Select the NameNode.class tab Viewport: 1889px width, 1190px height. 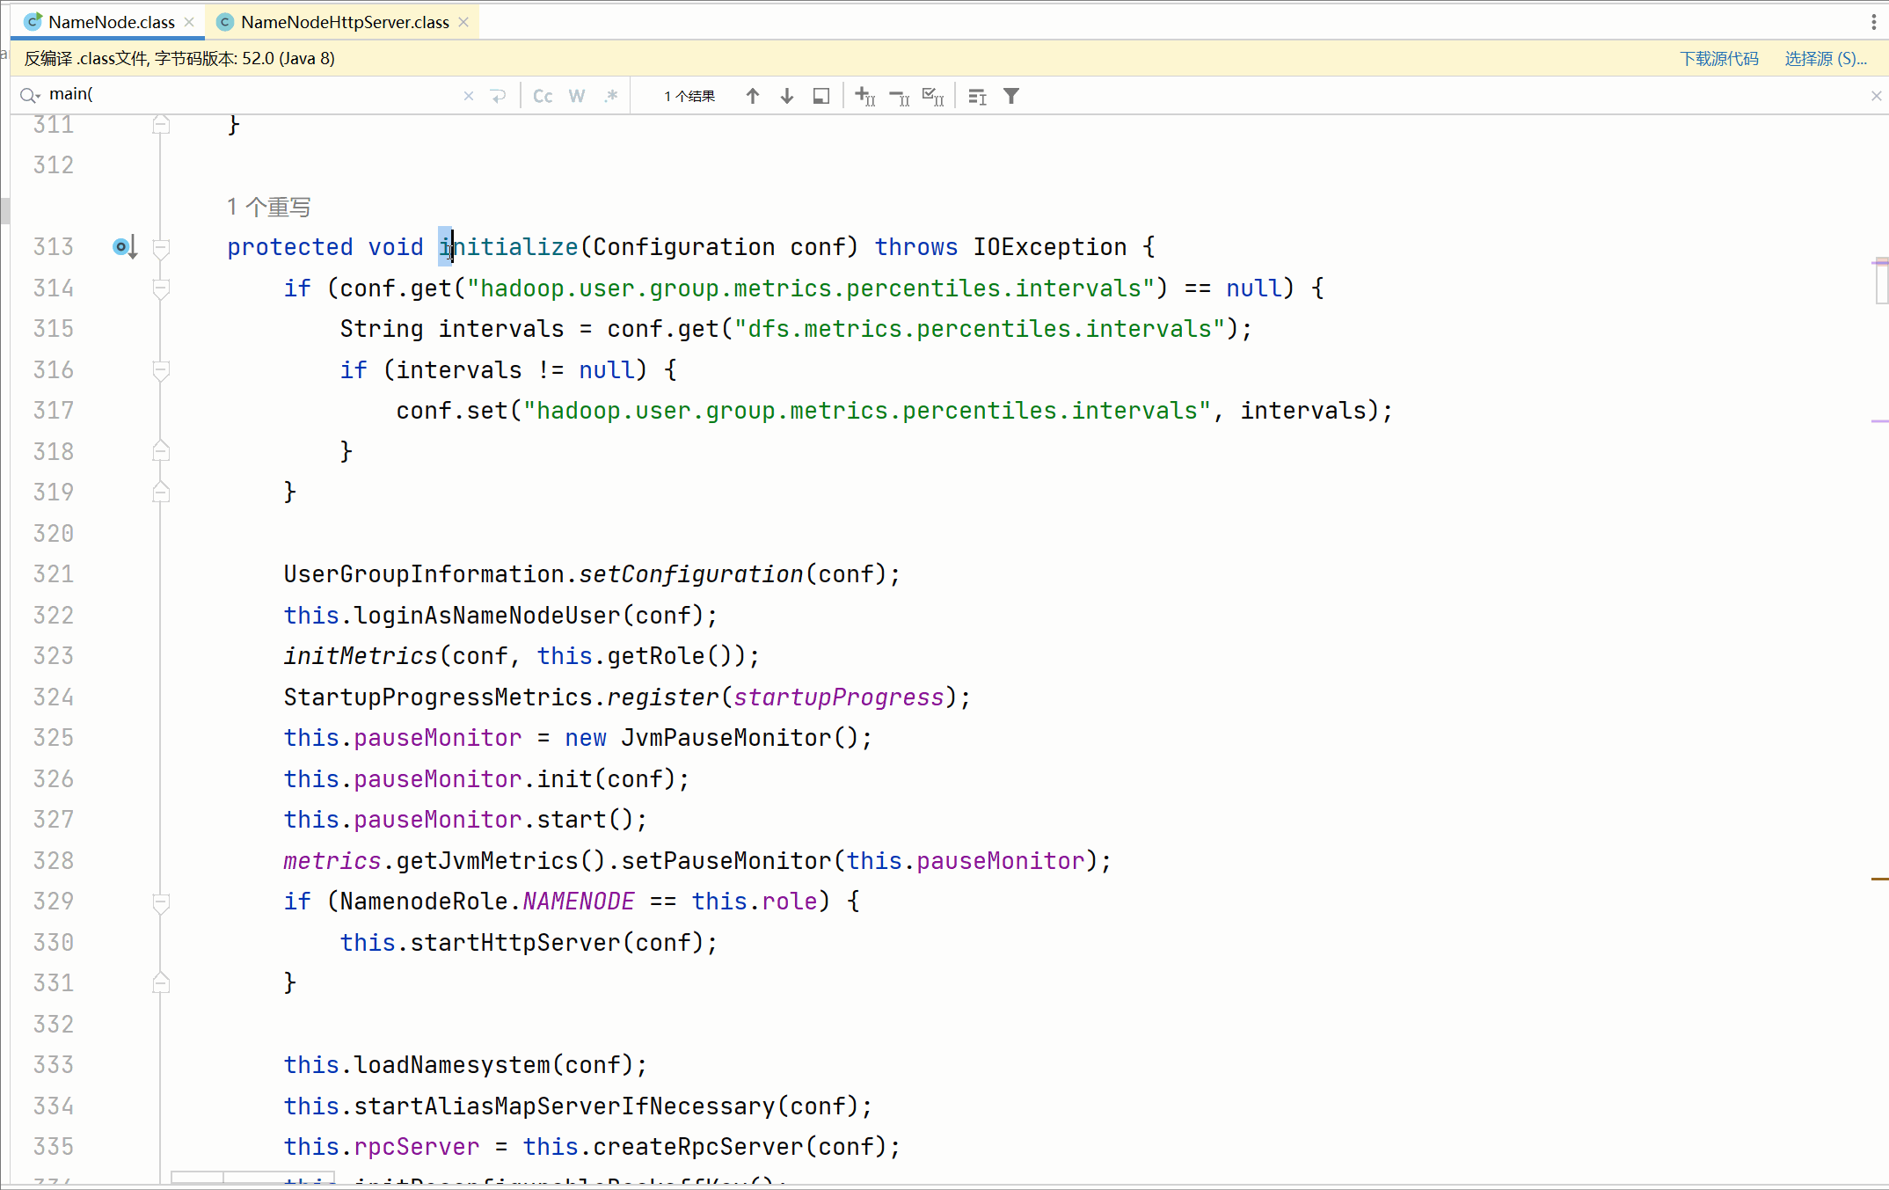[111, 22]
